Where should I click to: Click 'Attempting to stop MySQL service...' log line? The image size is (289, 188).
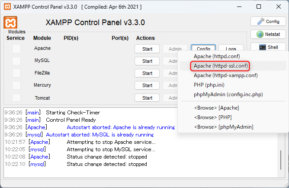click(x=111, y=149)
